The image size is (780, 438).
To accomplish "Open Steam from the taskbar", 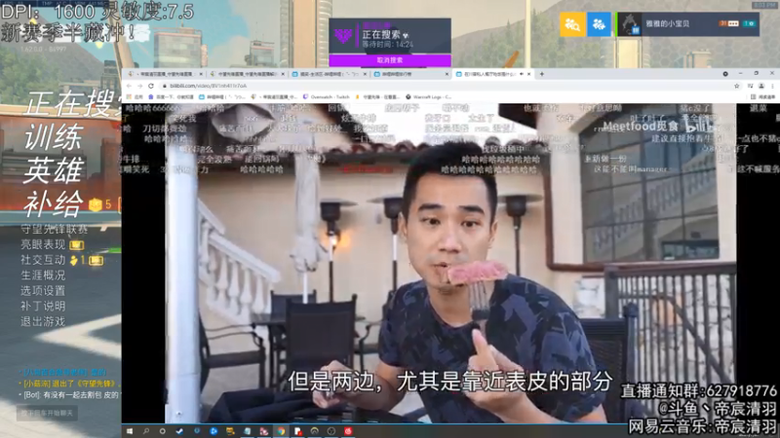I will point(179,431).
